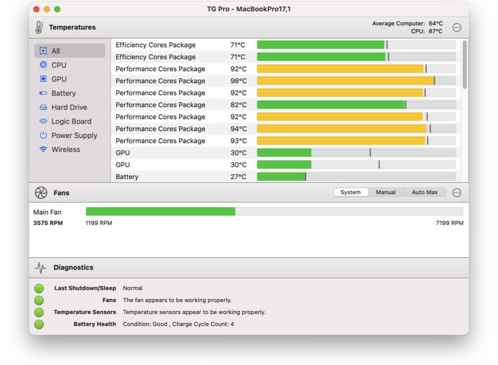Screen dimensions: 498x365
Task: Click the 98°C Performance Cores temperature bar
Action: point(357,81)
